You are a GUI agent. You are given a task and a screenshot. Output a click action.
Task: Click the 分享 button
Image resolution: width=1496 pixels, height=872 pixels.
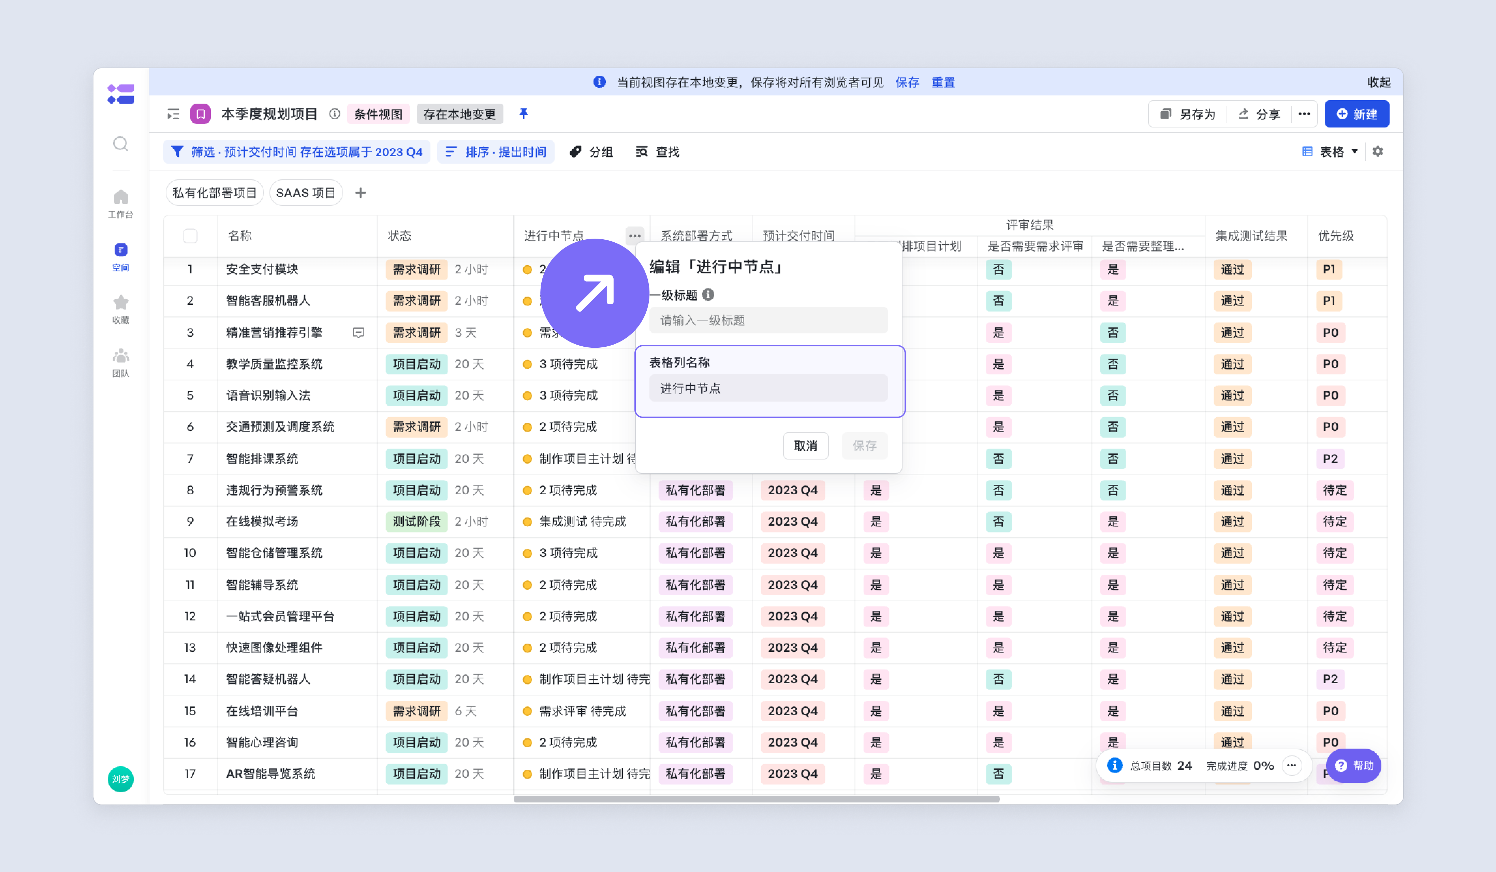1259,114
